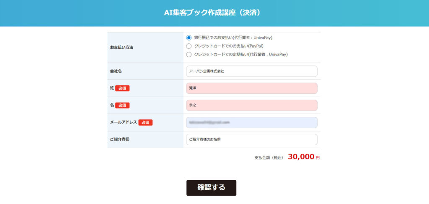429x204 pixels.
Task: Click the AI集客ブック作成講座 header title
Action: (x=214, y=13)
